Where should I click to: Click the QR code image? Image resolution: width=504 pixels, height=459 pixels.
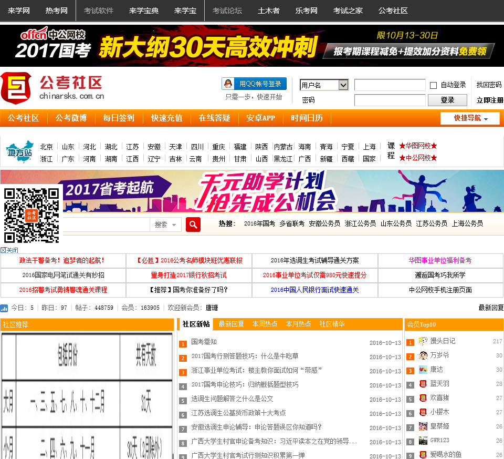tap(31, 215)
